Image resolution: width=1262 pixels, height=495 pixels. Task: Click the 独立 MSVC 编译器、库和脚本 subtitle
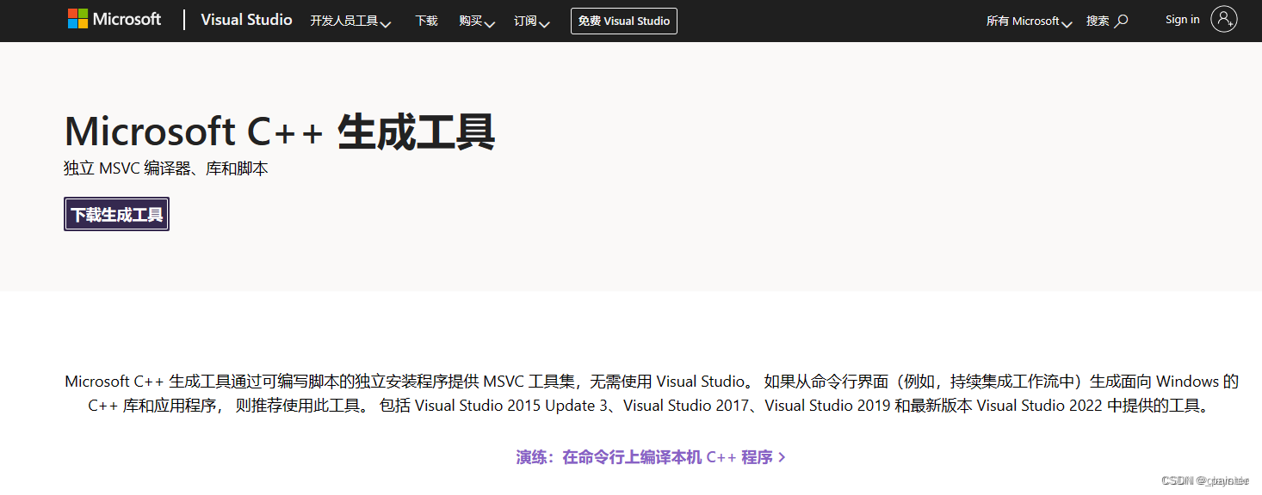[166, 168]
